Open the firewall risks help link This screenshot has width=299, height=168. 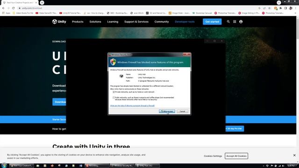pos(132,106)
